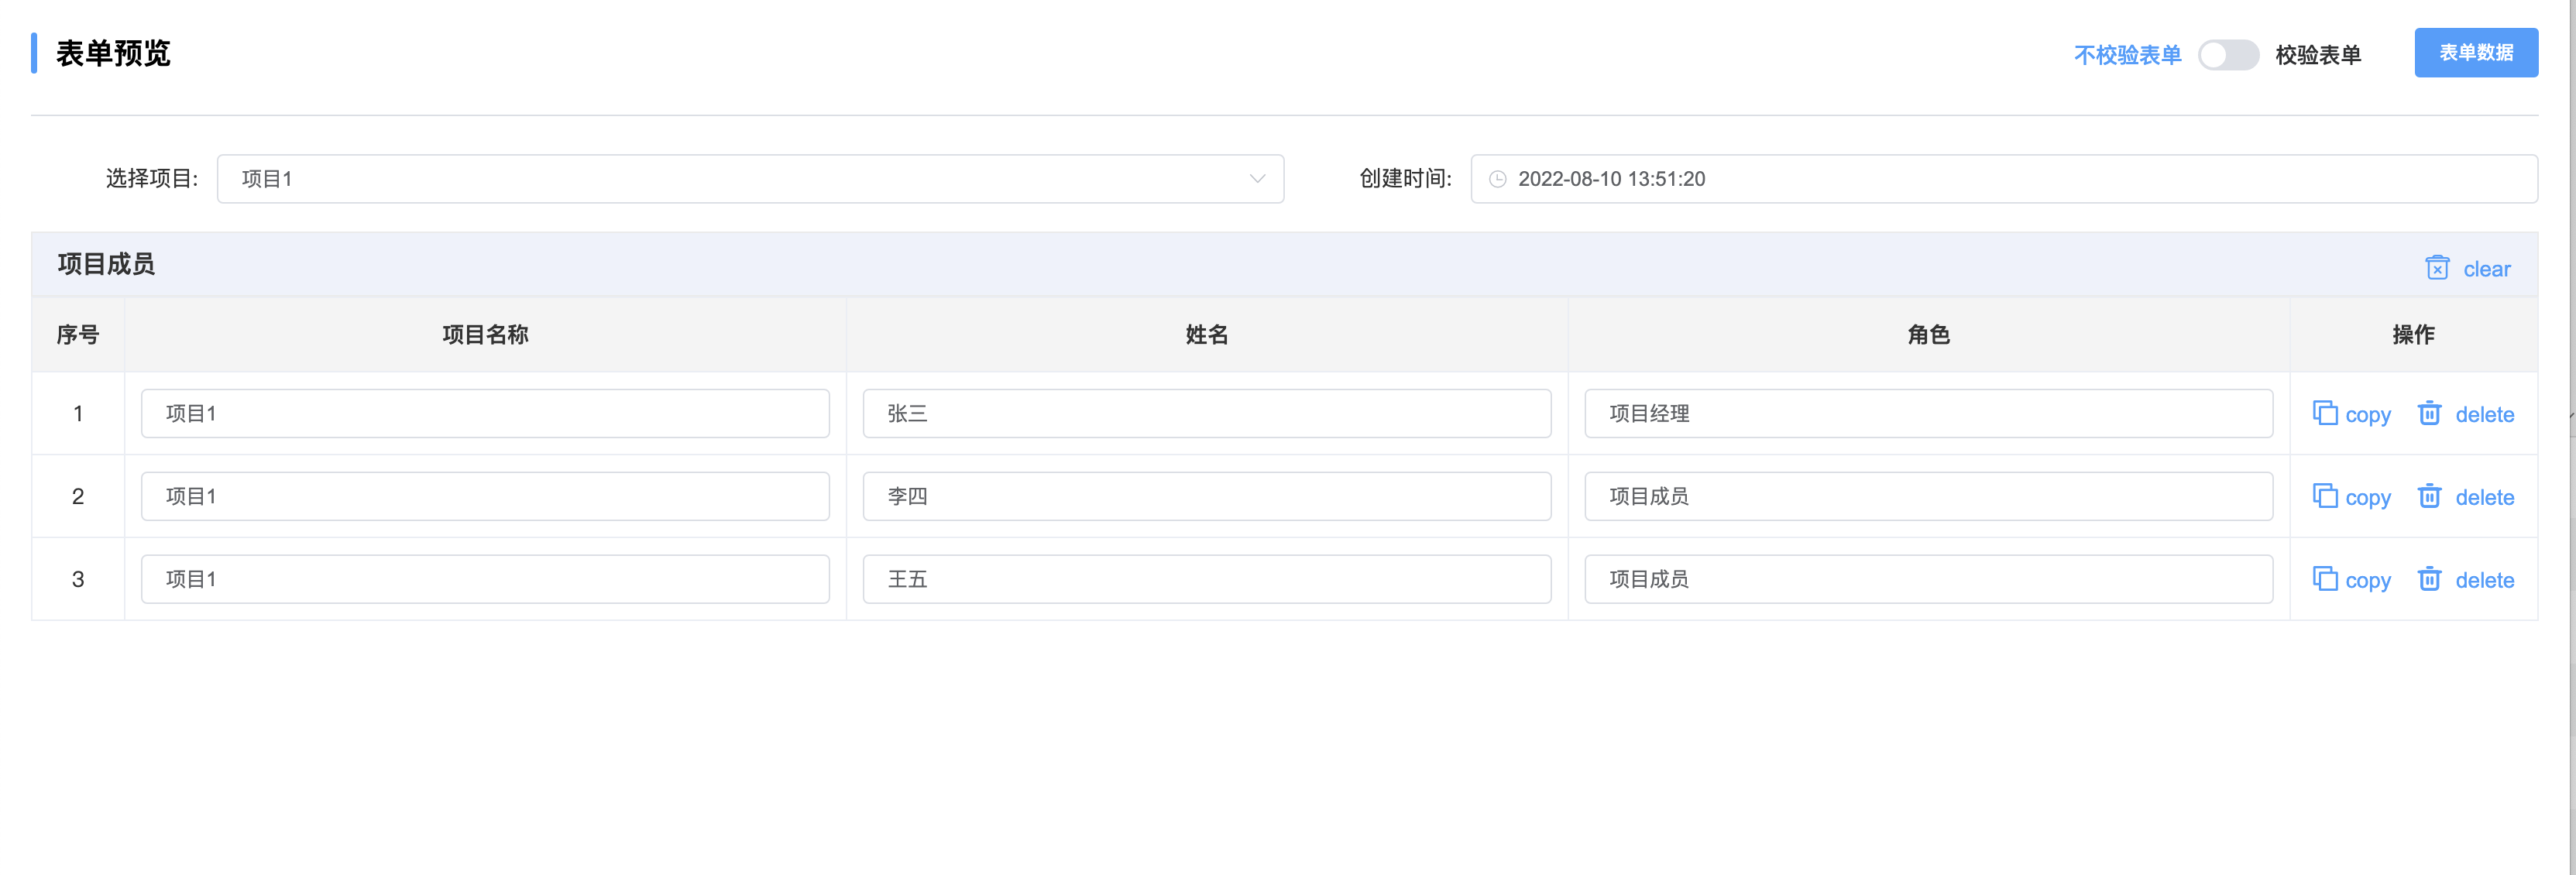Click the copy link for 王五 row
The image size is (2576, 875).
click(x=2368, y=581)
